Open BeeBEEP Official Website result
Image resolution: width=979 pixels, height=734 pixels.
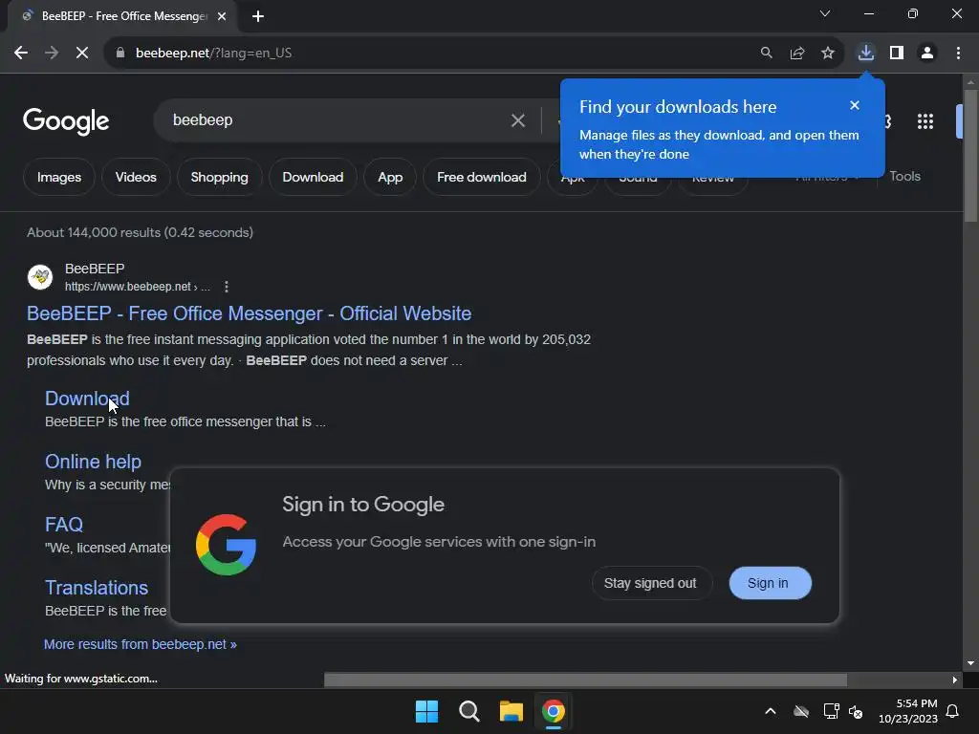click(x=250, y=313)
